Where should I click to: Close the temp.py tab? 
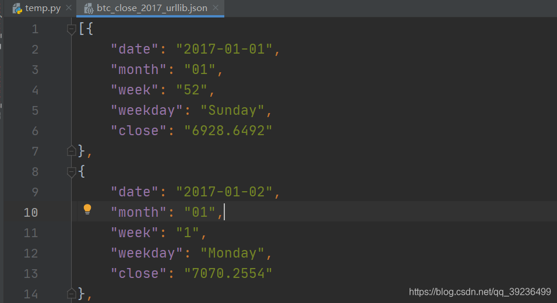click(69, 9)
